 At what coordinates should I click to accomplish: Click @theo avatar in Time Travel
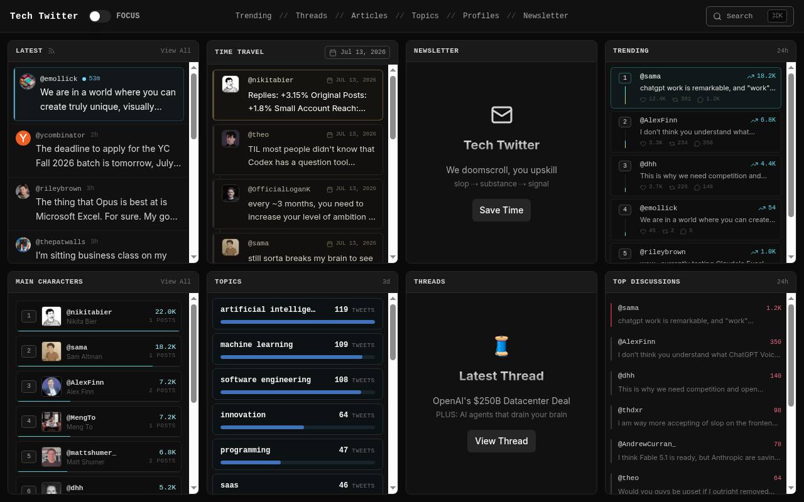pyautogui.click(x=231, y=139)
